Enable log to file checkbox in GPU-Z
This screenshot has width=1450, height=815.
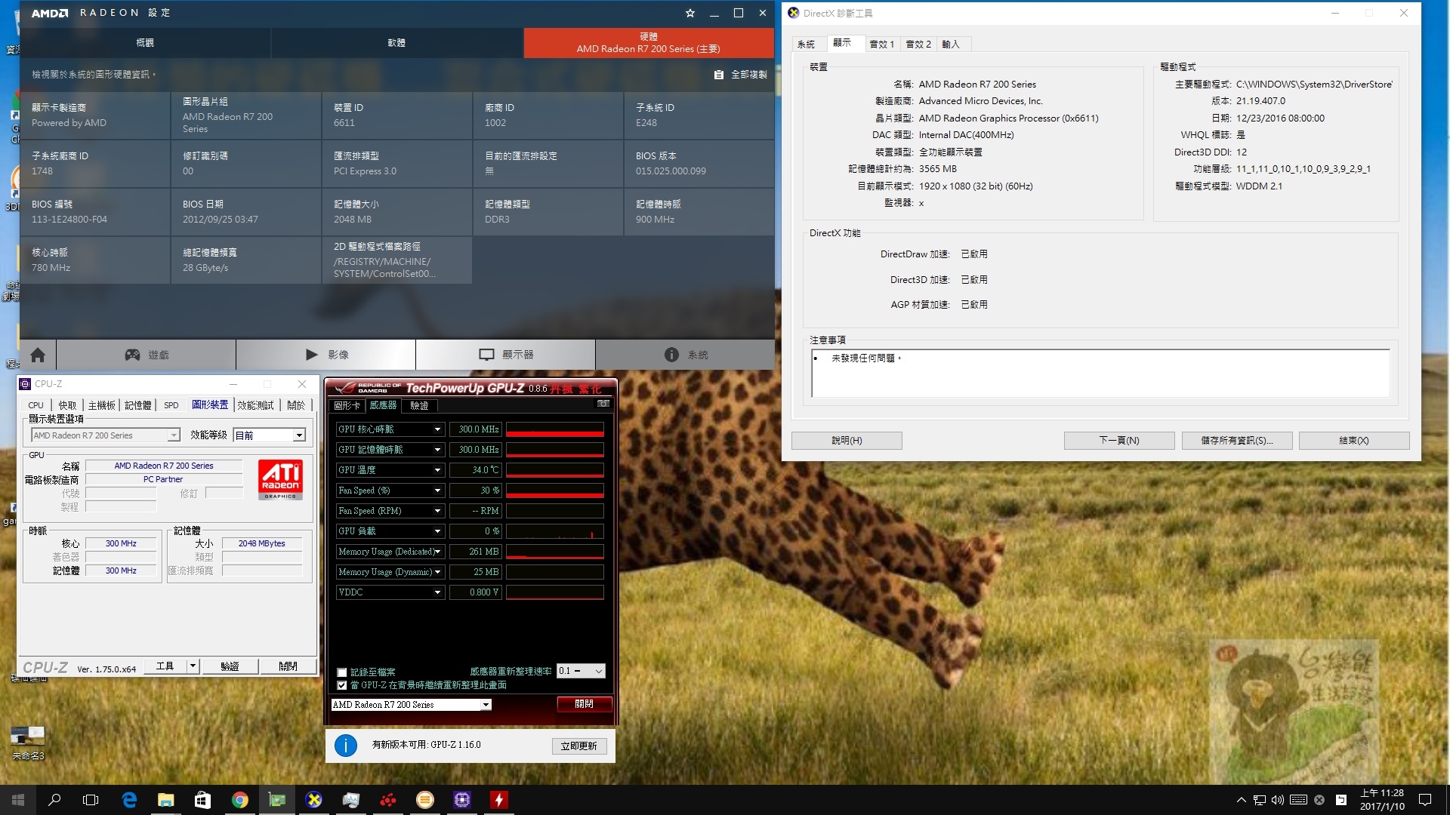coord(342,672)
